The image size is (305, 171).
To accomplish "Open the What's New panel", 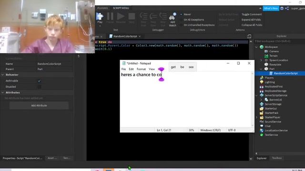I will coord(271,9).
